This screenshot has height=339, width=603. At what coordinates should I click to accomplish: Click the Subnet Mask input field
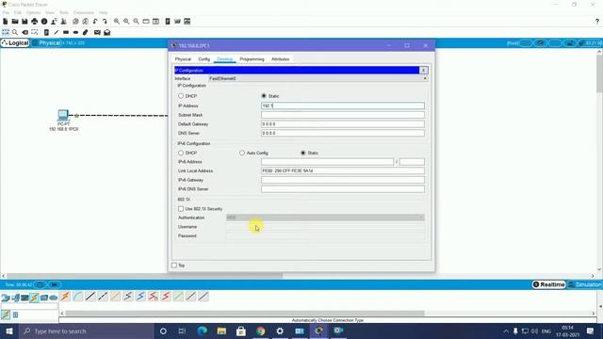click(343, 115)
